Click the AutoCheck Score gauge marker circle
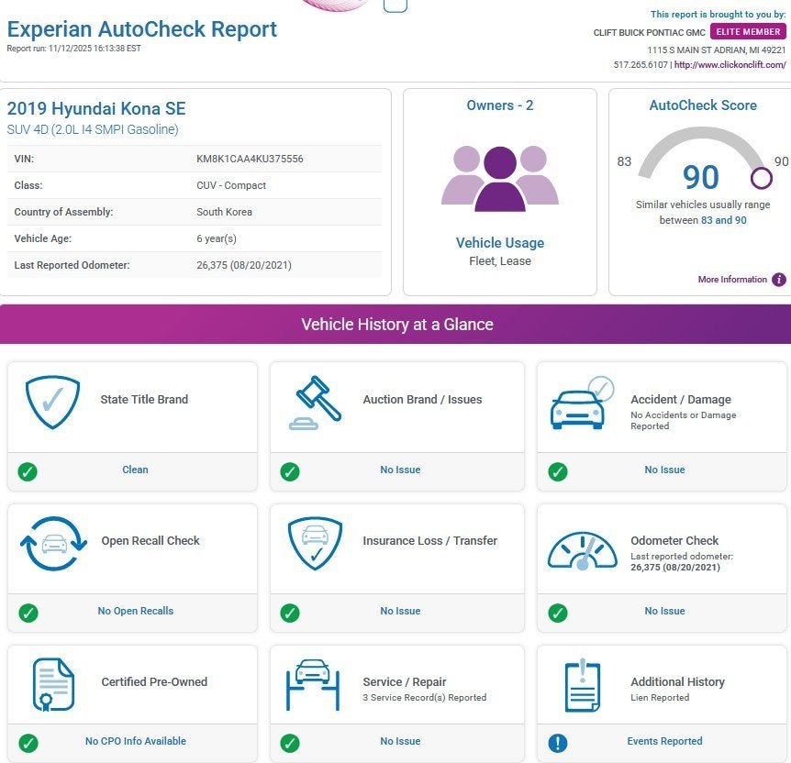791x763 pixels. [x=762, y=177]
